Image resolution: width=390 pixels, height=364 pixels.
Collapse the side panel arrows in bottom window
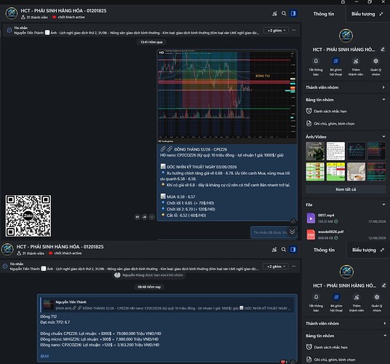[x=382, y=250]
